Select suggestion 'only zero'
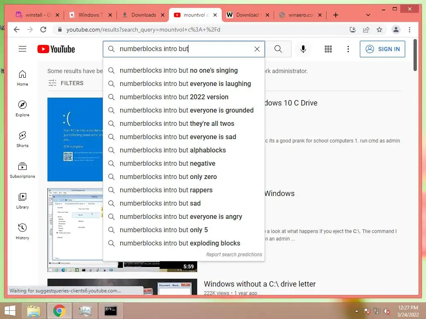The width and height of the screenshot is (426, 319). tap(183, 177)
